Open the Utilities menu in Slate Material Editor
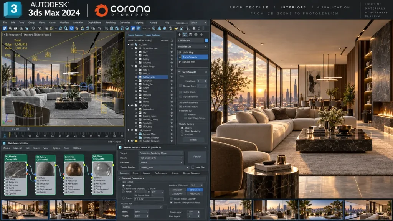Image resolution: width=393 pixels, height=221 pixels. (77, 148)
